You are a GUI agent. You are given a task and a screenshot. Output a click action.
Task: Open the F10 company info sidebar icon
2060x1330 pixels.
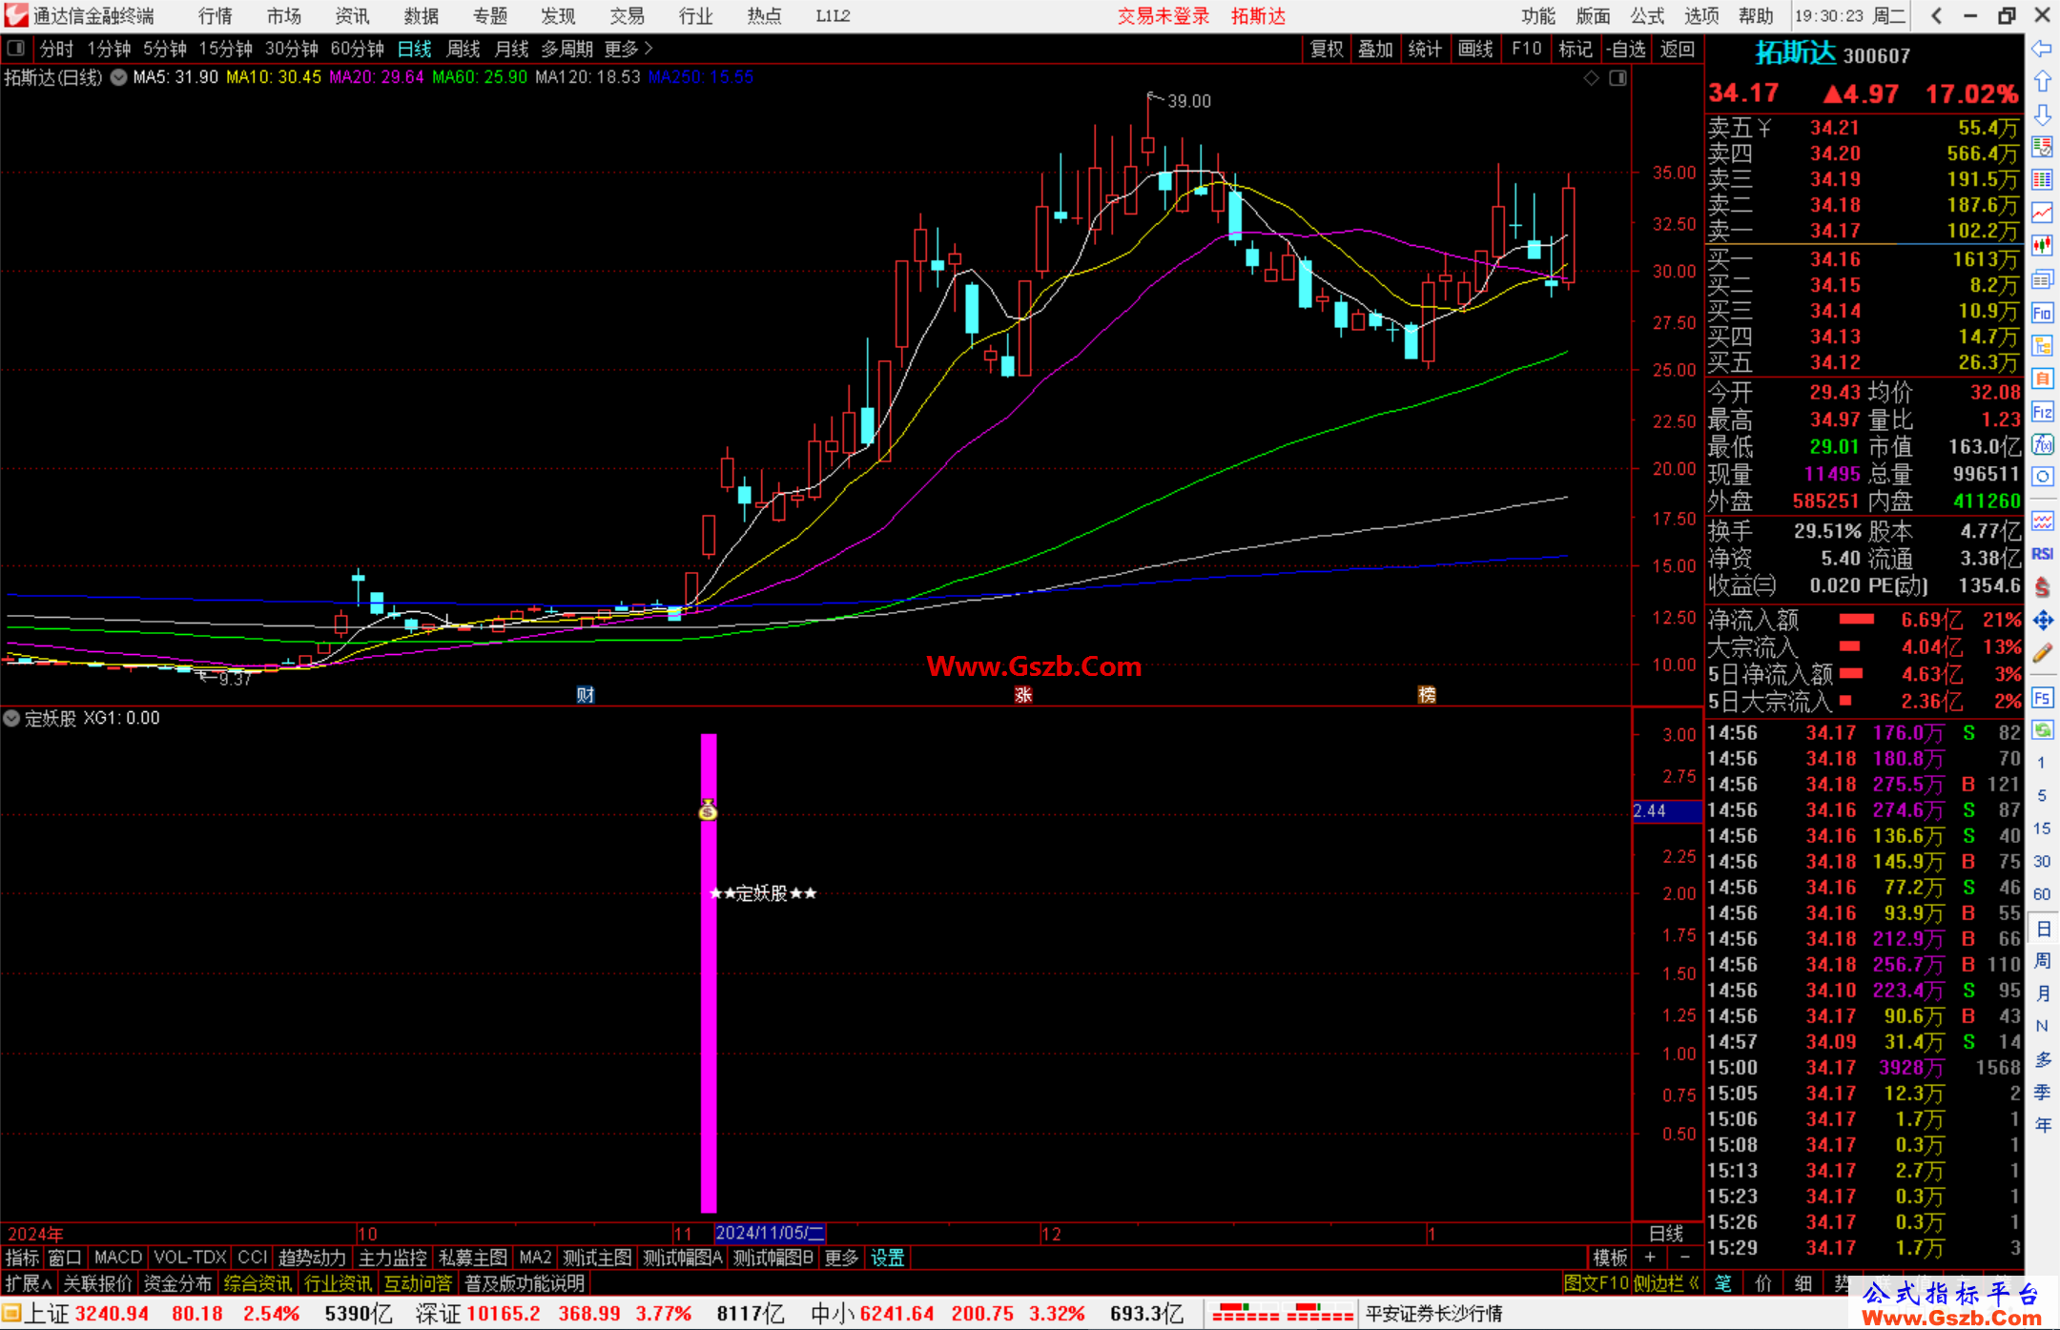point(2042,313)
